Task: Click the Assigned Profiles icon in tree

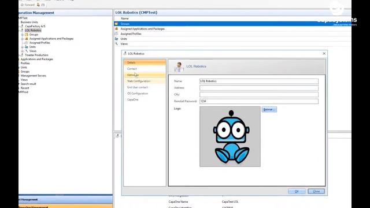Action: 27,43
